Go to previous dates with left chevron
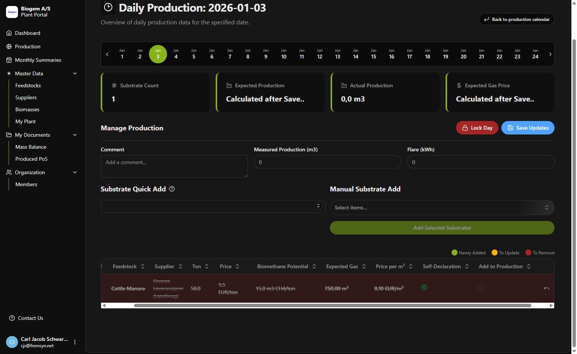 click(x=107, y=54)
